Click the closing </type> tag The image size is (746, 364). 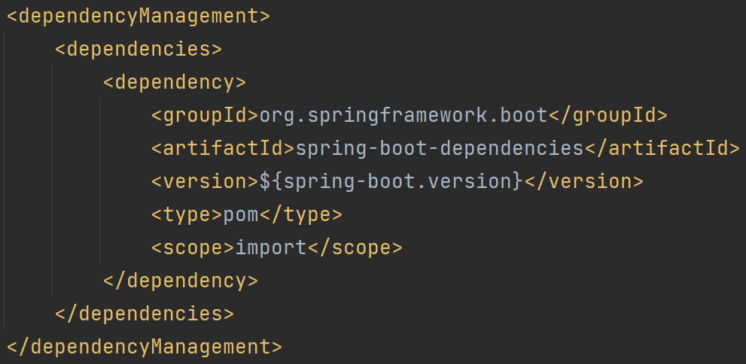pyautogui.click(x=301, y=215)
